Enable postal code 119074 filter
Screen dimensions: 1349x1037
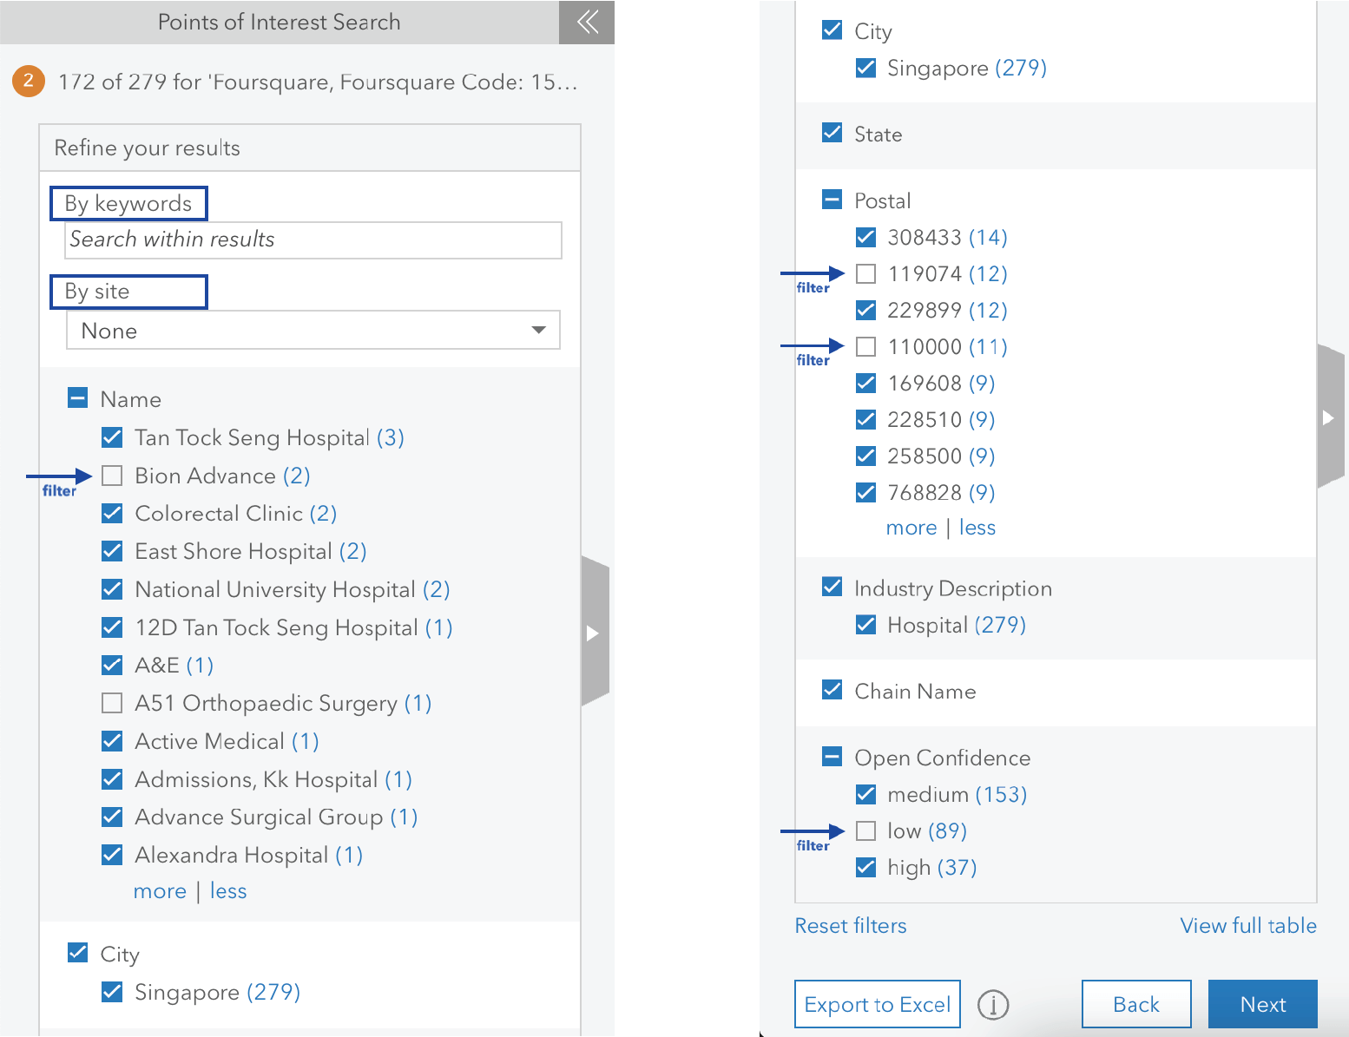click(x=865, y=273)
